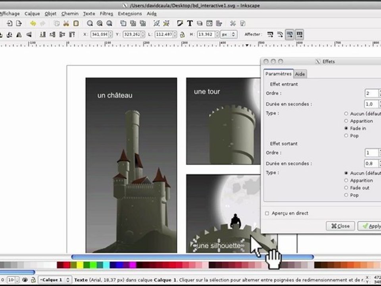Open the Fill and Stroke dialog icon
Screen dimensions: 381x286
[x=180, y=23]
